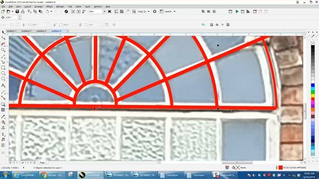Image resolution: width=319 pixels, height=179 pixels.
Task: Select the Zoom tool
Action: click(3, 50)
